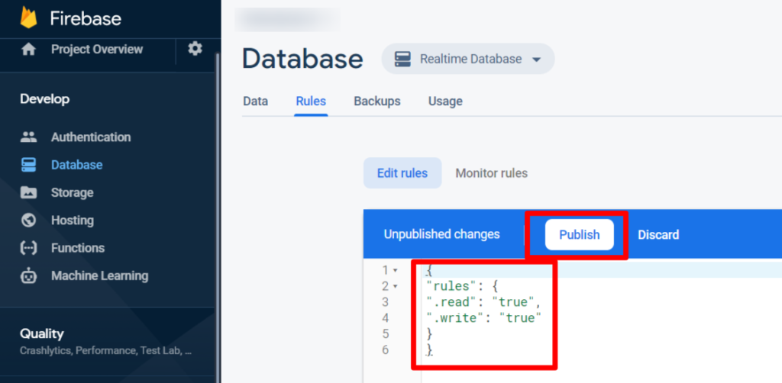
Task: Open the Realtime Database dropdown arrow
Action: pos(536,60)
